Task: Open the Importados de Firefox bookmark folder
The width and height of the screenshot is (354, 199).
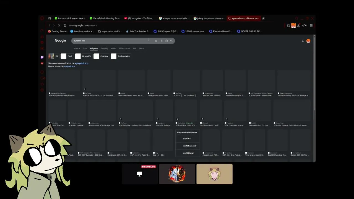Action: 110,32
